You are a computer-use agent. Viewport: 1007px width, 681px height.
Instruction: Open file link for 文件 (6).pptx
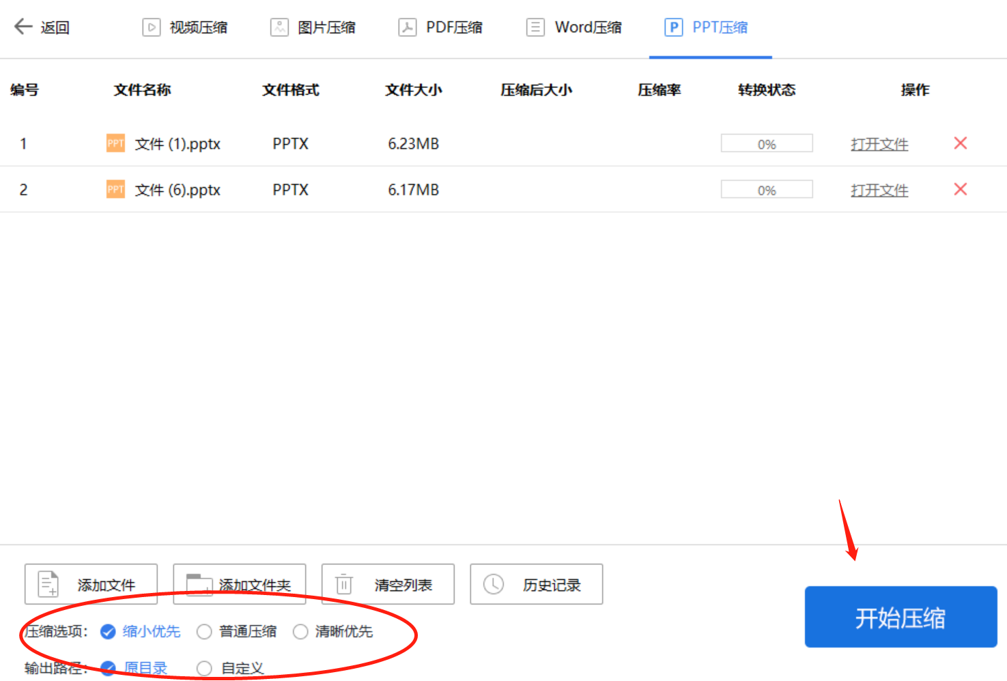point(879,190)
